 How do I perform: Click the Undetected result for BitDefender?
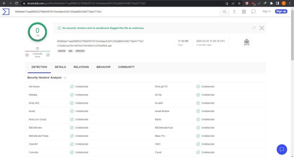(x=82, y=128)
